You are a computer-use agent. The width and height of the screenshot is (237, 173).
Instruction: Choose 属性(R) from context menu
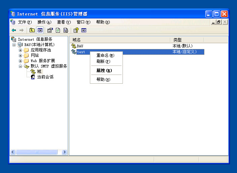(x=106, y=71)
